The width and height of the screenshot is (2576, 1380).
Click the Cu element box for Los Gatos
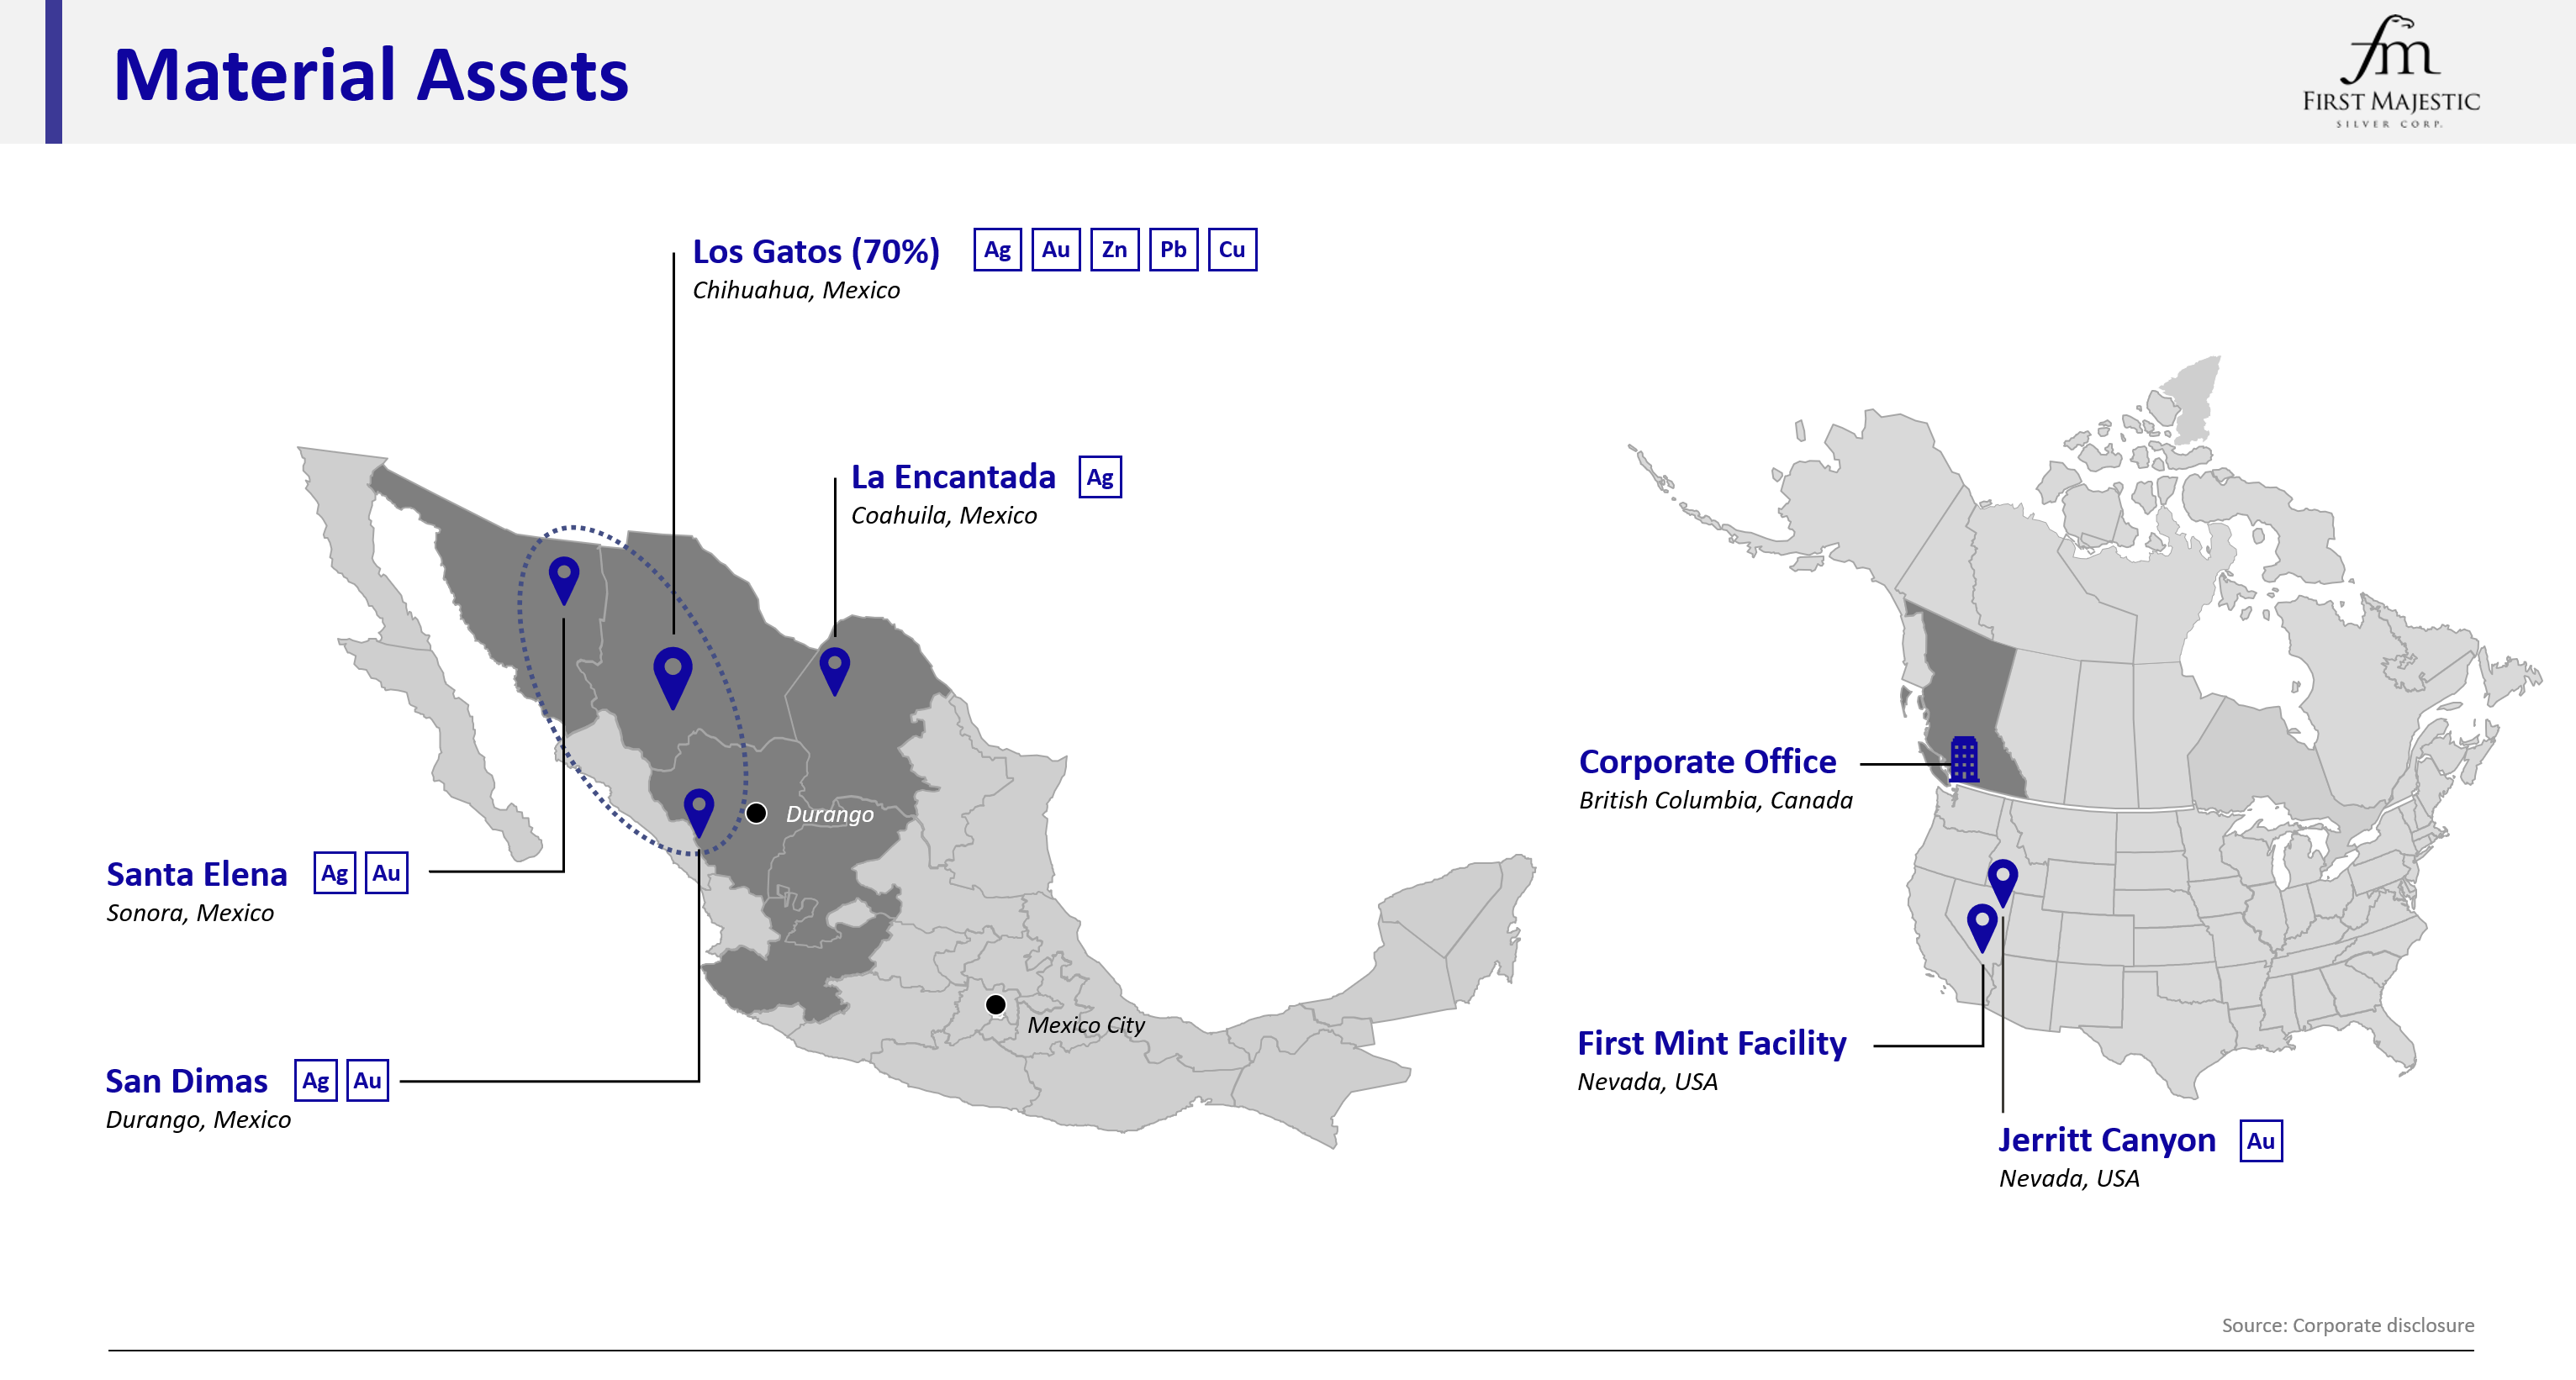pyautogui.click(x=1232, y=250)
